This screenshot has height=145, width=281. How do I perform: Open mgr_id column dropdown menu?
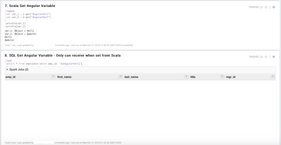pyautogui.click(x=273, y=77)
